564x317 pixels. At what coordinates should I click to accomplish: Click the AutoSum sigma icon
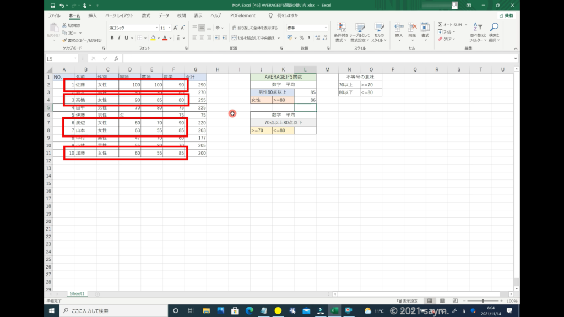tap(441, 25)
